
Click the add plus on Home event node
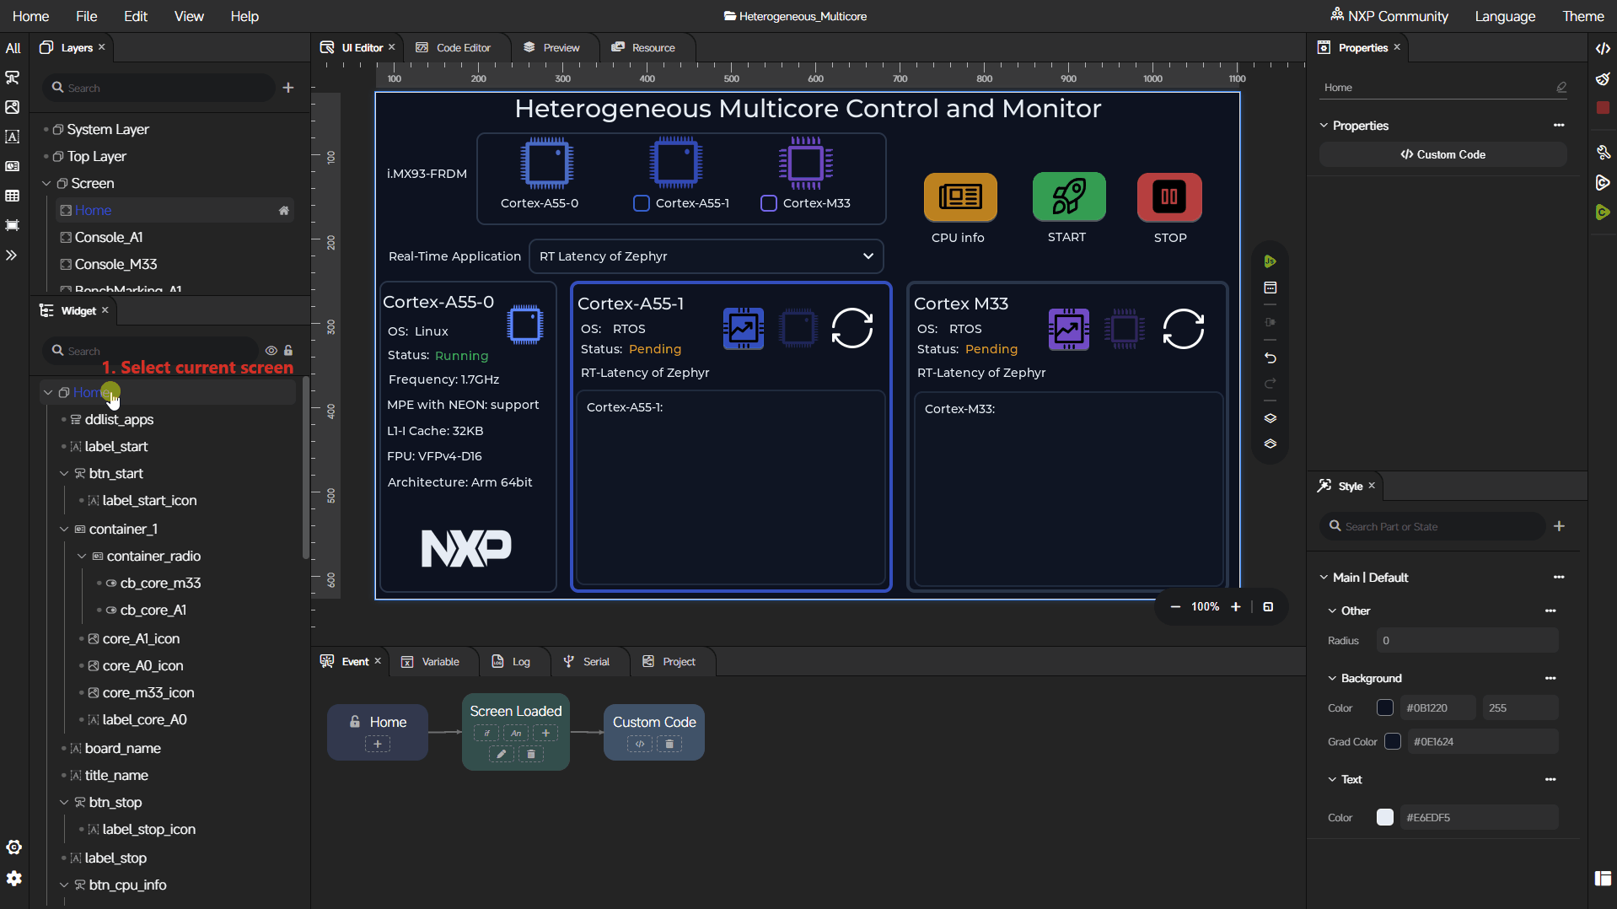378,745
